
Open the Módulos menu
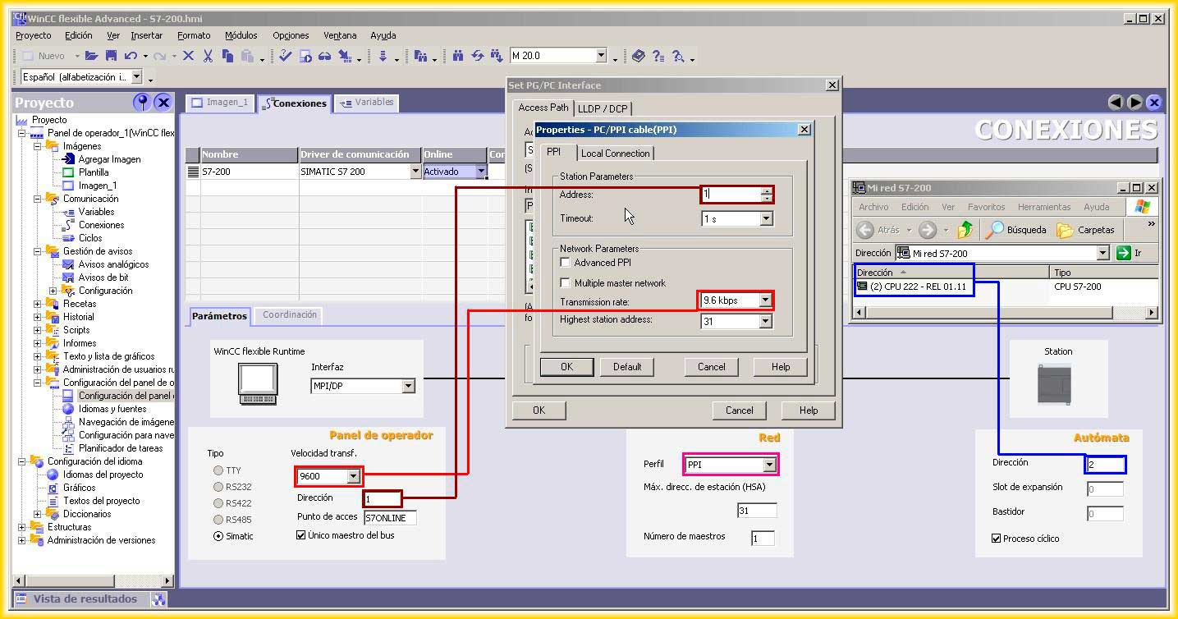point(241,35)
